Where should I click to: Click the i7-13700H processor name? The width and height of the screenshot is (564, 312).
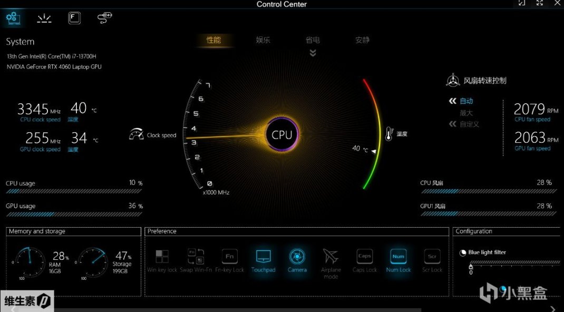[52, 56]
